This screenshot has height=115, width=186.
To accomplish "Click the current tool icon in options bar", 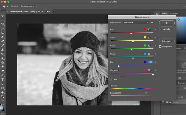I will pyautogui.click(x=4, y=6).
